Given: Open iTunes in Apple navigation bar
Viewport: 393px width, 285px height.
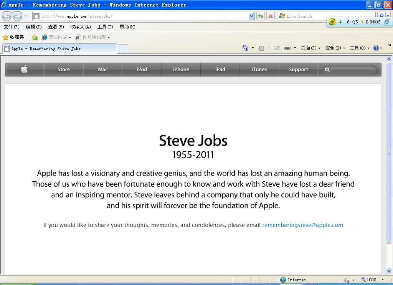Looking at the screenshot, I should pos(259,69).
